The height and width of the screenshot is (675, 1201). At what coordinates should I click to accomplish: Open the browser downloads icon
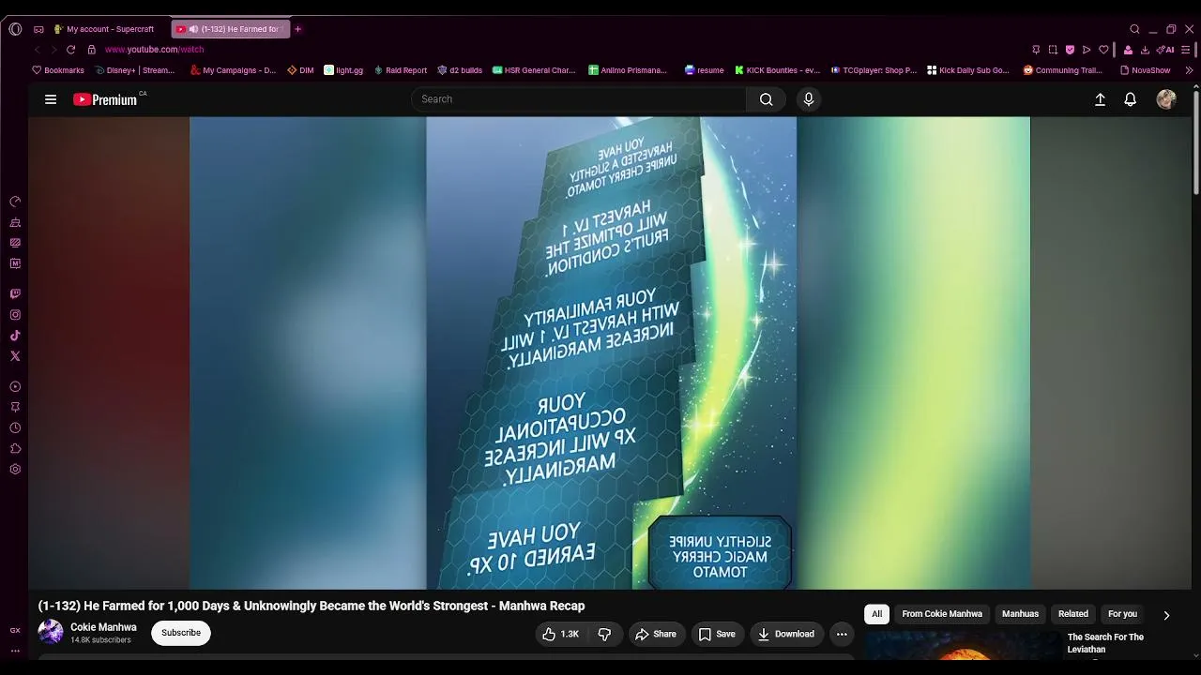point(1145,50)
